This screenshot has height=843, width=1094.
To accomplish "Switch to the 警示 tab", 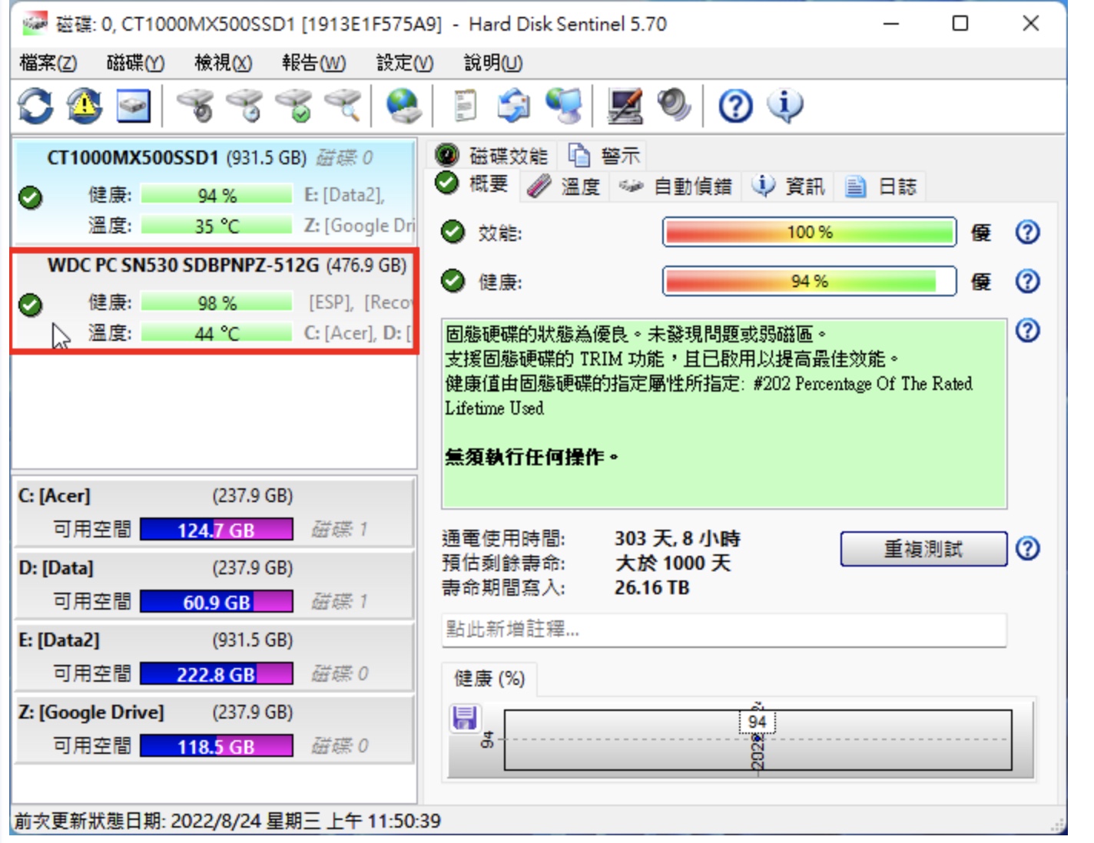I will pyautogui.click(x=603, y=156).
